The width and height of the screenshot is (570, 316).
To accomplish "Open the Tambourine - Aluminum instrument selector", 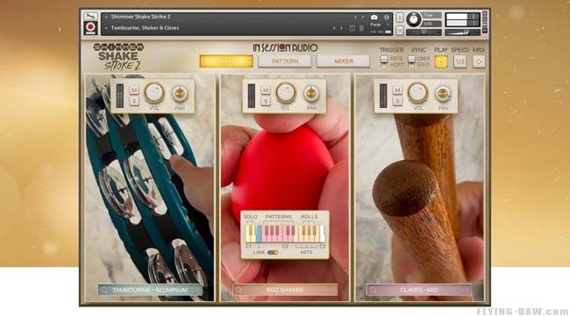I will (x=150, y=291).
